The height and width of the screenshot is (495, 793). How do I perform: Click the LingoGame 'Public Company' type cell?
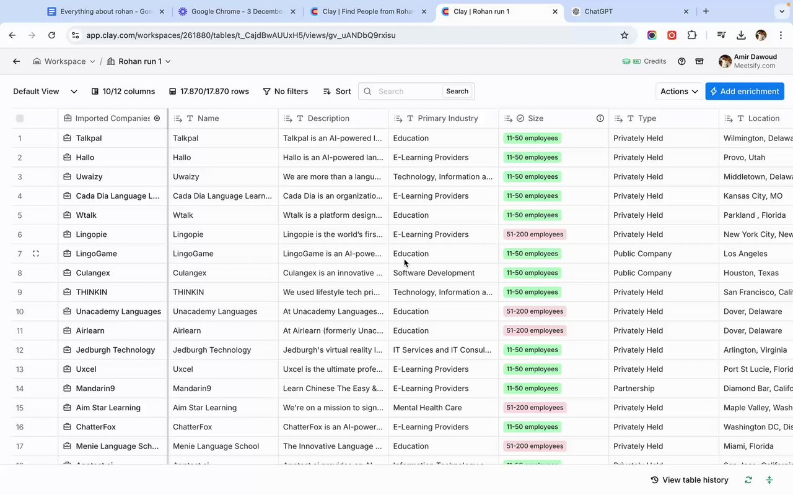point(664,254)
